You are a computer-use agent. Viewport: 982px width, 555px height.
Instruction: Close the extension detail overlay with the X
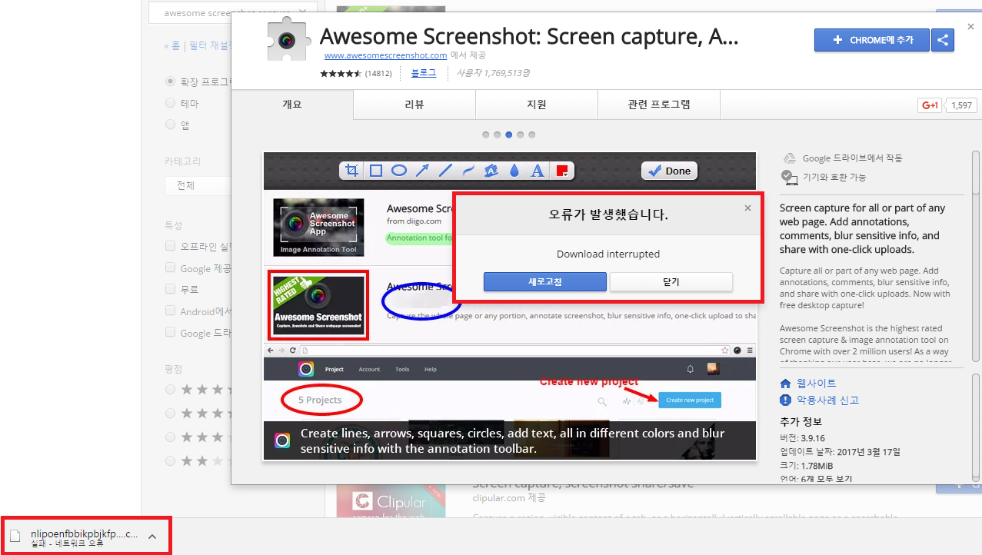[x=970, y=27]
